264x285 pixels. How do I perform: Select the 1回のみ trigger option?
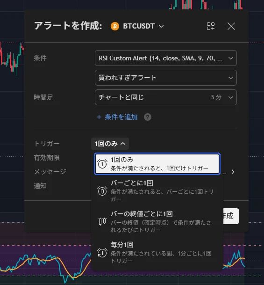coord(157,164)
